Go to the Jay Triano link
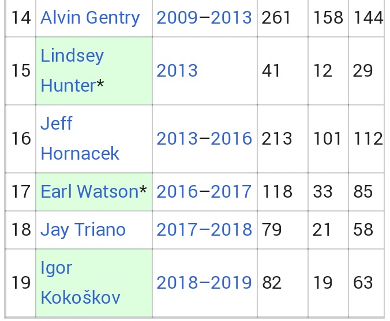Image resolution: width=390 pixels, height=321 pixels. (83, 229)
